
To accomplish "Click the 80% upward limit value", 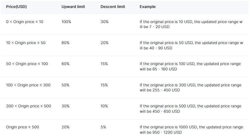I will coord(65,43).
